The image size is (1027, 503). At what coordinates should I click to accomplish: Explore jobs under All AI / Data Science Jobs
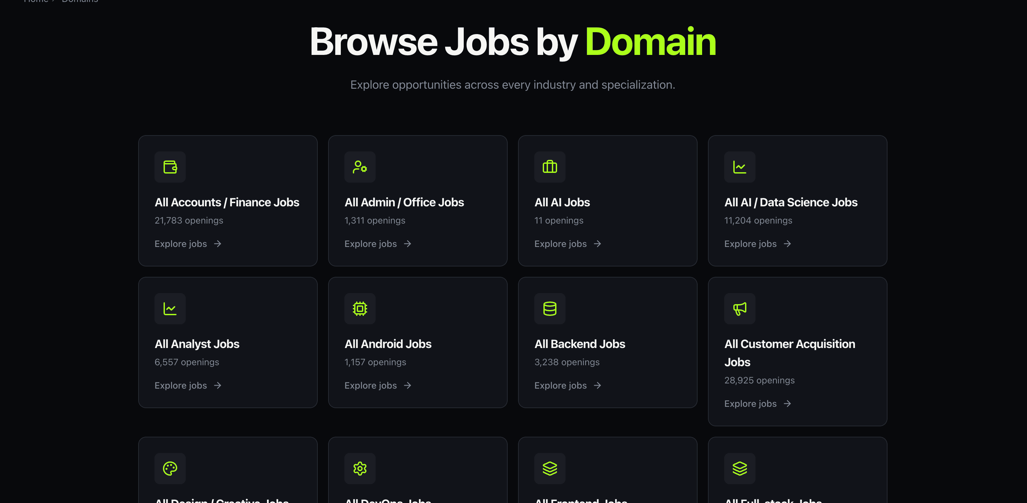(x=757, y=244)
